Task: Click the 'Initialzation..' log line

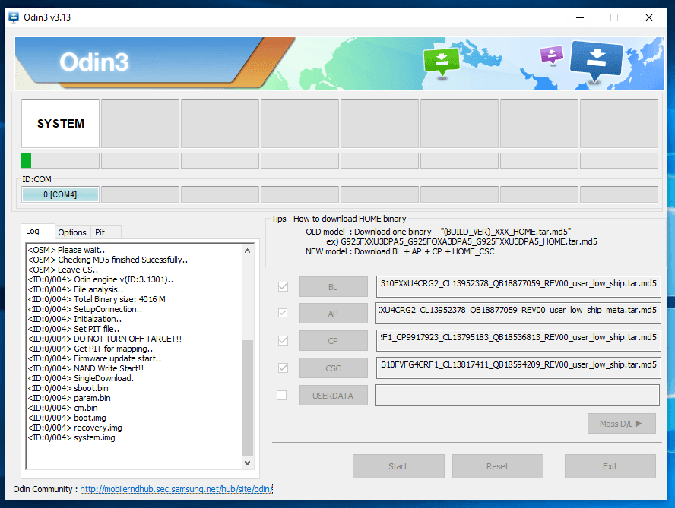Action: (75, 319)
